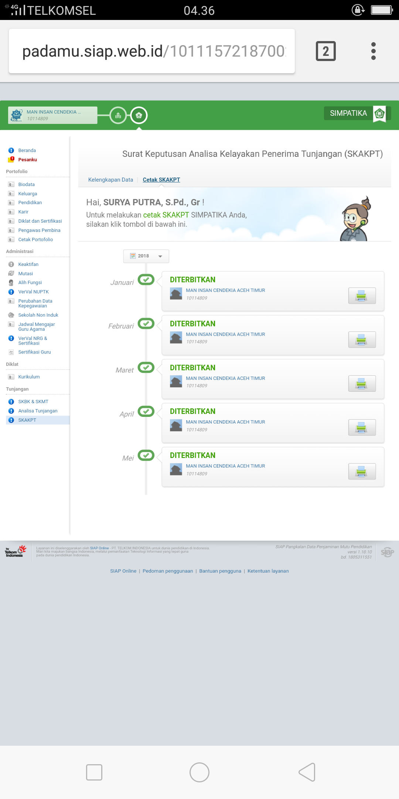Print the Februari SKAKPT document
The width and height of the screenshot is (399, 799).
point(362,340)
